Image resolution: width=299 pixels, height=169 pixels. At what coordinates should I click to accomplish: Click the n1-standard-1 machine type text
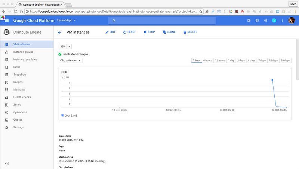point(82,161)
